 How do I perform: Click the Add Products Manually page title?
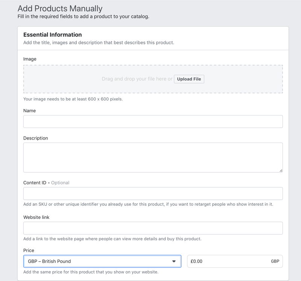(x=60, y=8)
